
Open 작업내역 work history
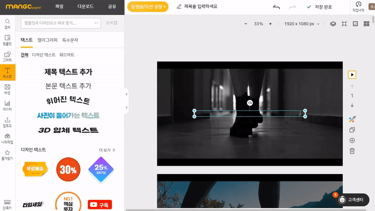point(358,7)
